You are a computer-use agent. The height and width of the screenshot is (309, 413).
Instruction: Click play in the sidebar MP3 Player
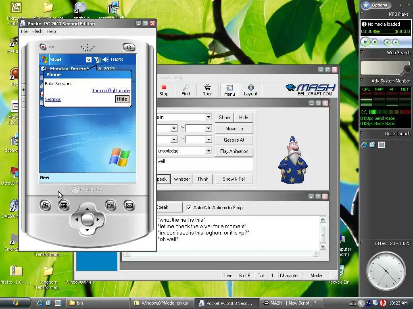point(365,42)
